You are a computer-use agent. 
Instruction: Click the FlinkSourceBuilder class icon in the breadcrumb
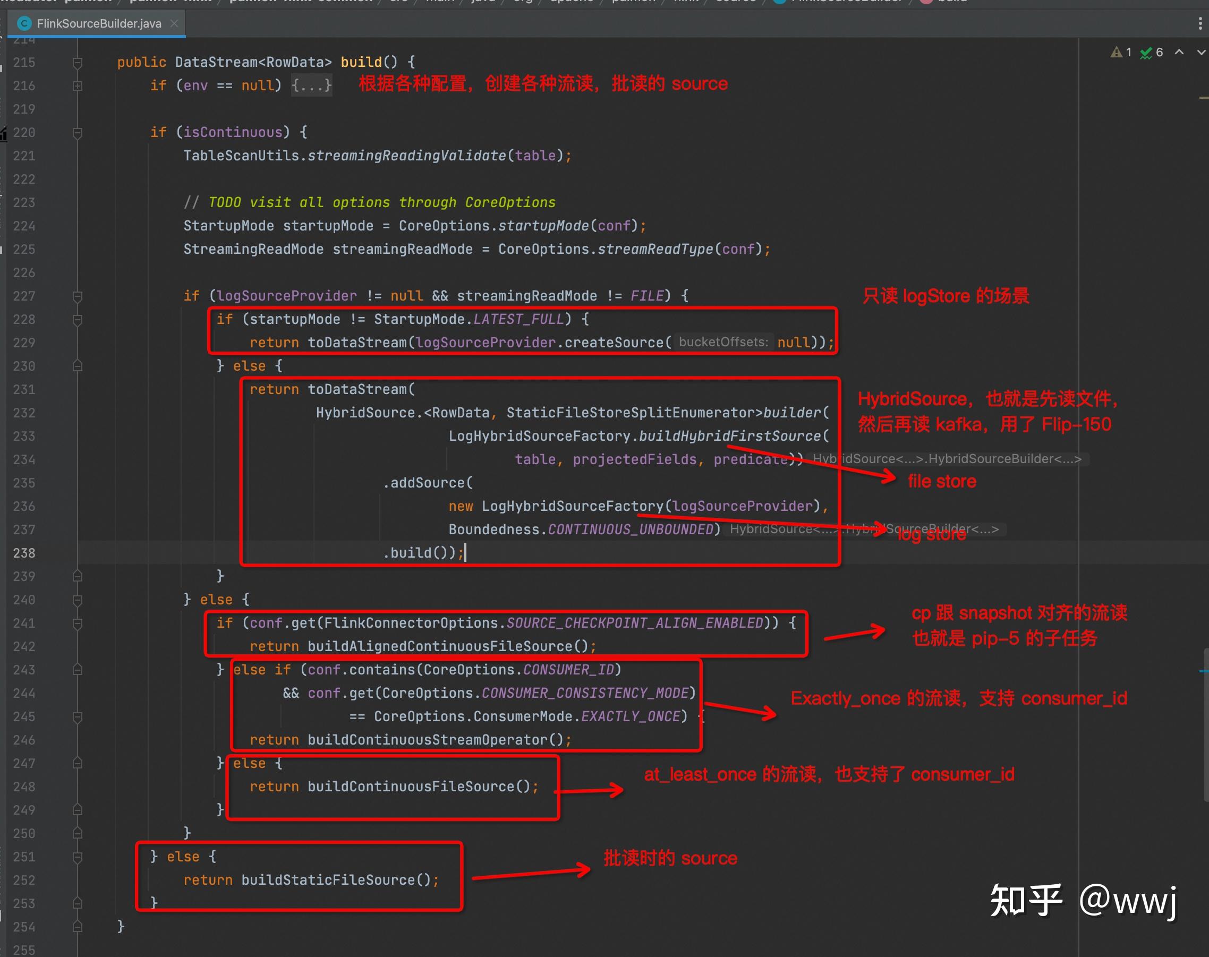point(780,2)
